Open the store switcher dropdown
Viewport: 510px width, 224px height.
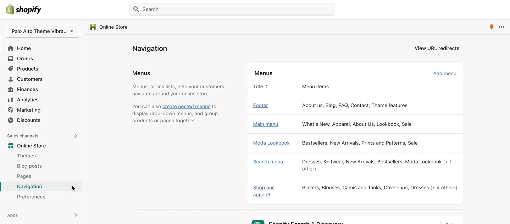(42, 31)
